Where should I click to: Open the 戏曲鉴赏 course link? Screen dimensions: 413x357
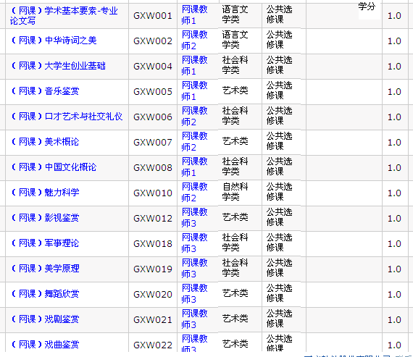[45, 345]
